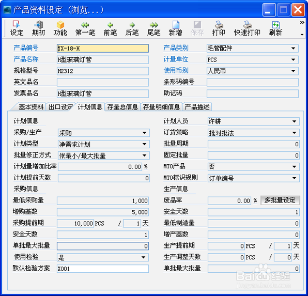Image resolution: width=308 pixels, height=296 pixels.
Task: Expand the 计划人员 dropdown
Action: tap(294, 121)
